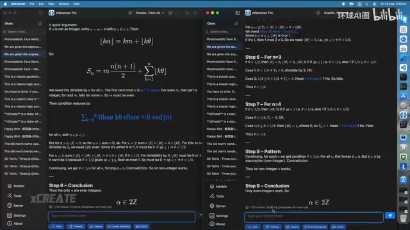Open About in left window sidebar

(x=15, y=224)
